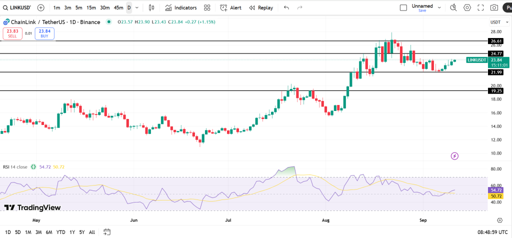The height and width of the screenshot is (238, 512).
Task: Set date range to 1M
Action: coord(28,232)
